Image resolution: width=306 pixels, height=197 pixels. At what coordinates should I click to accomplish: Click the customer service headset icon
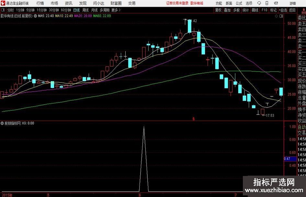point(259,3)
